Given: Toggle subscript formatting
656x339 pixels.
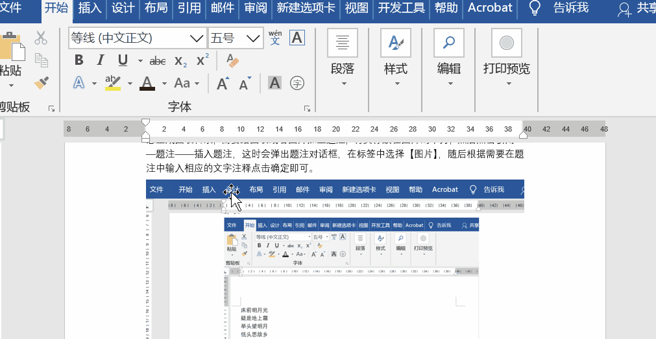Looking at the screenshot, I should pos(181,61).
